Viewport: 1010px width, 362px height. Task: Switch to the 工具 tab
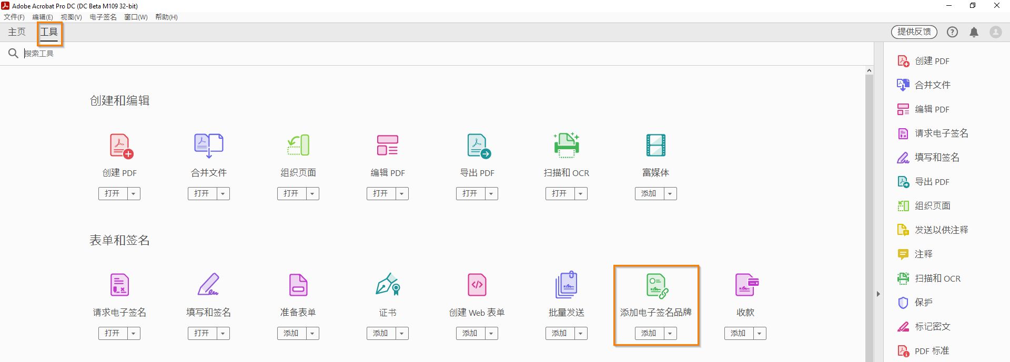pyautogui.click(x=49, y=32)
